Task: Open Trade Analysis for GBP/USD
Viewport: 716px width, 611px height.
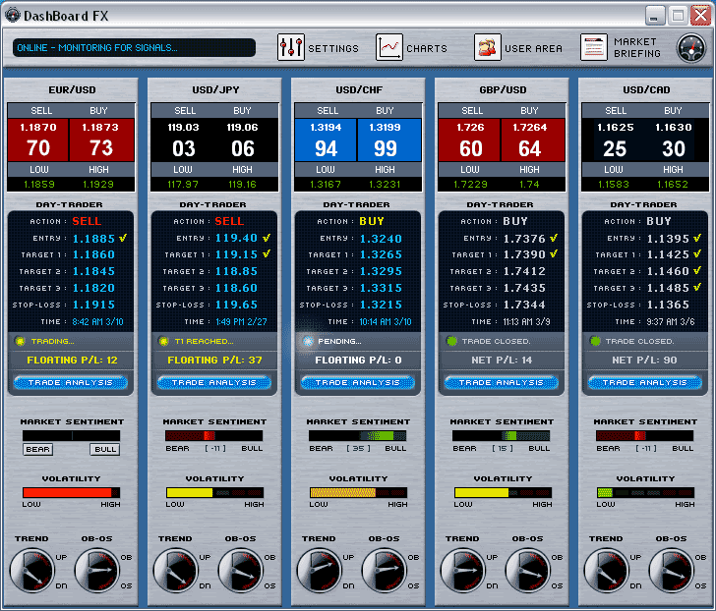Action: pos(502,382)
